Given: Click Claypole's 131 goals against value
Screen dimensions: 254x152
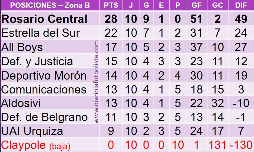Looking at the screenshot, I should [217, 145].
